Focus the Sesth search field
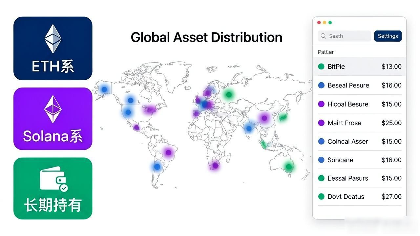The image size is (420, 236). tap(344, 36)
